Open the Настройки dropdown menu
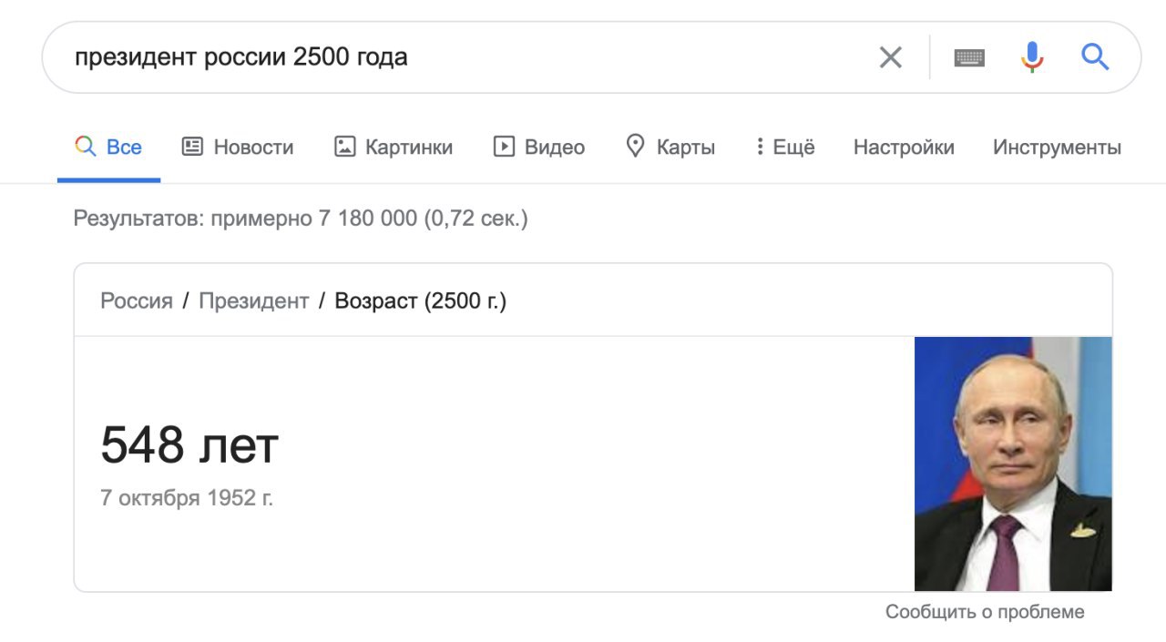1166x642 pixels. [x=904, y=148]
